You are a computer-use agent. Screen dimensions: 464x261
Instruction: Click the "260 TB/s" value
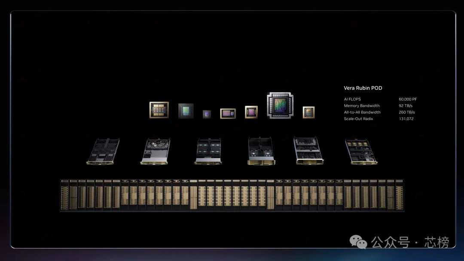pos(406,112)
